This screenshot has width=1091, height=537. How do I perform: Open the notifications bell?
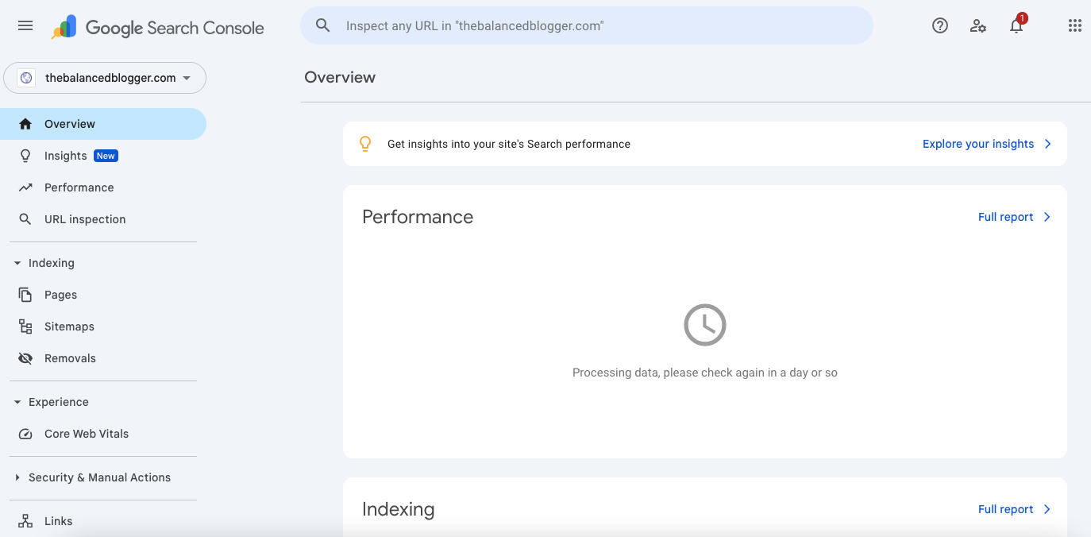[1016, 26]
